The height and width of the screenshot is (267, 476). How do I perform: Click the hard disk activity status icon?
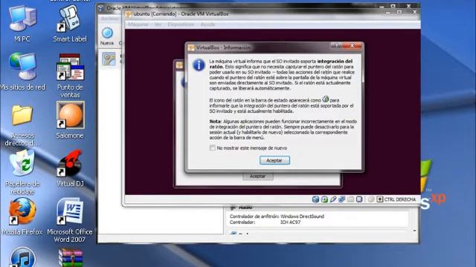coord(315,200)
